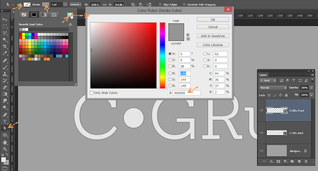Open the stroke width 3 pt dropdown
318x171 pixels.
(65, 4)
